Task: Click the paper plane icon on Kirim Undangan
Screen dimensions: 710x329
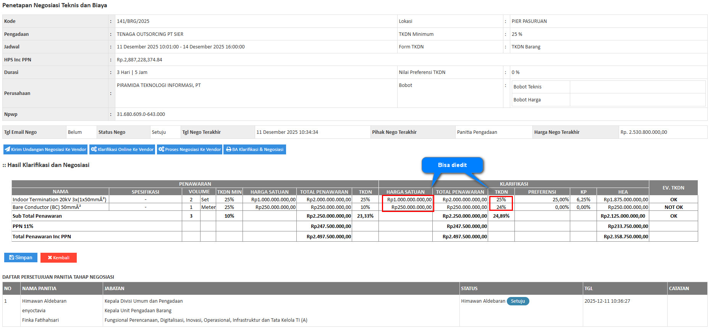Action: click(x=8, y=149)
